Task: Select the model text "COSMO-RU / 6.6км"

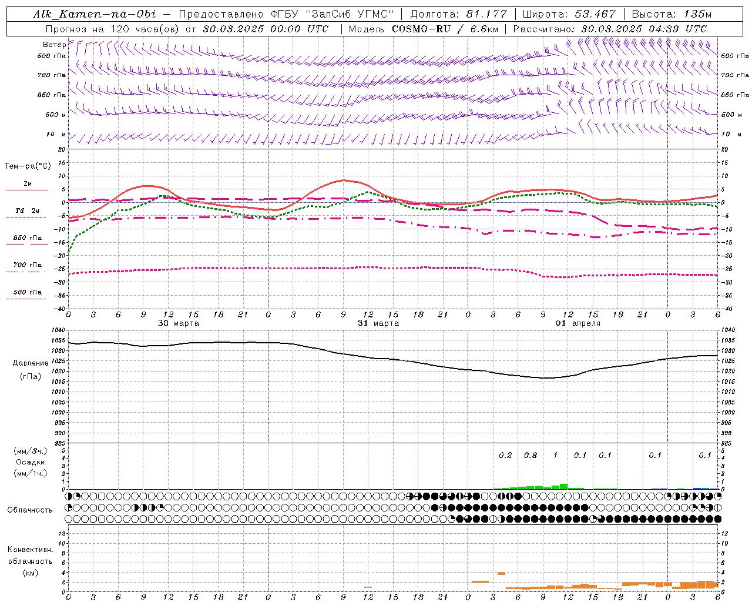Action: tap(445, 29)
